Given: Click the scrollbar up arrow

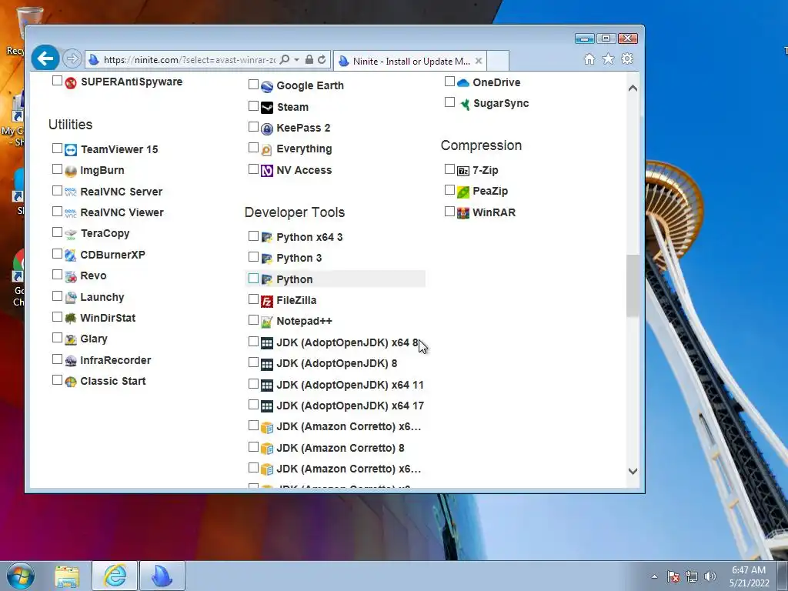Looking at the screenshot, I should [633, 88].
